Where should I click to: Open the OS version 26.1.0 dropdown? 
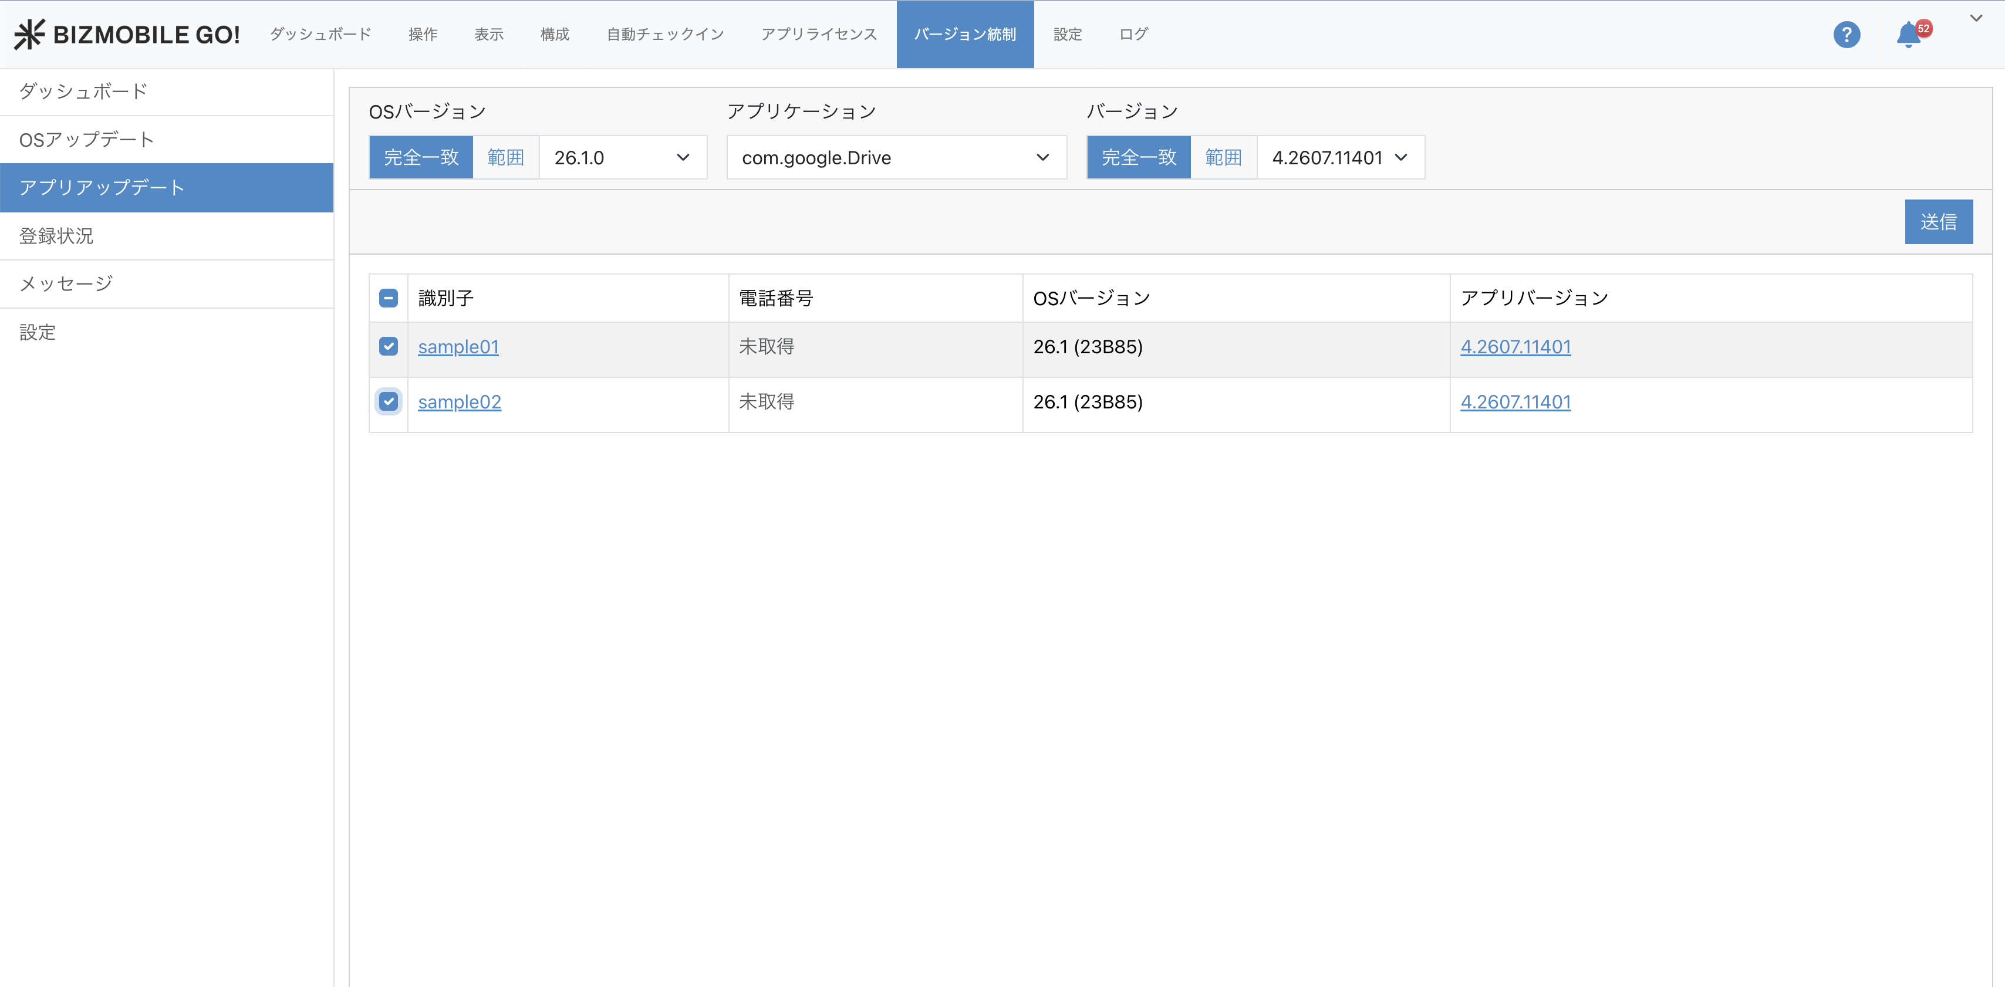tap(622, 158)
